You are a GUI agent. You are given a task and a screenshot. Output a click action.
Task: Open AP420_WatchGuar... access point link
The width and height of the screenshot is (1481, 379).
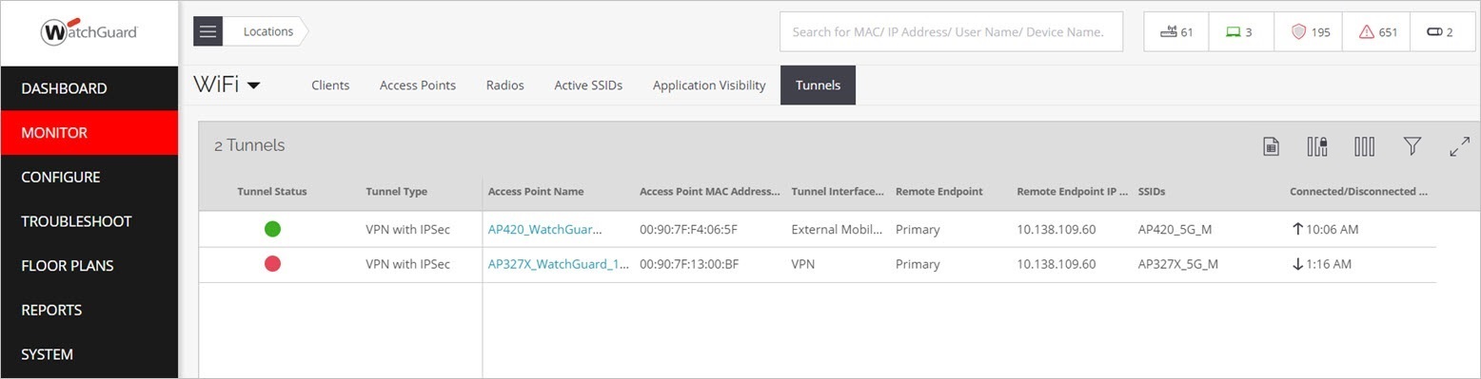544,229
